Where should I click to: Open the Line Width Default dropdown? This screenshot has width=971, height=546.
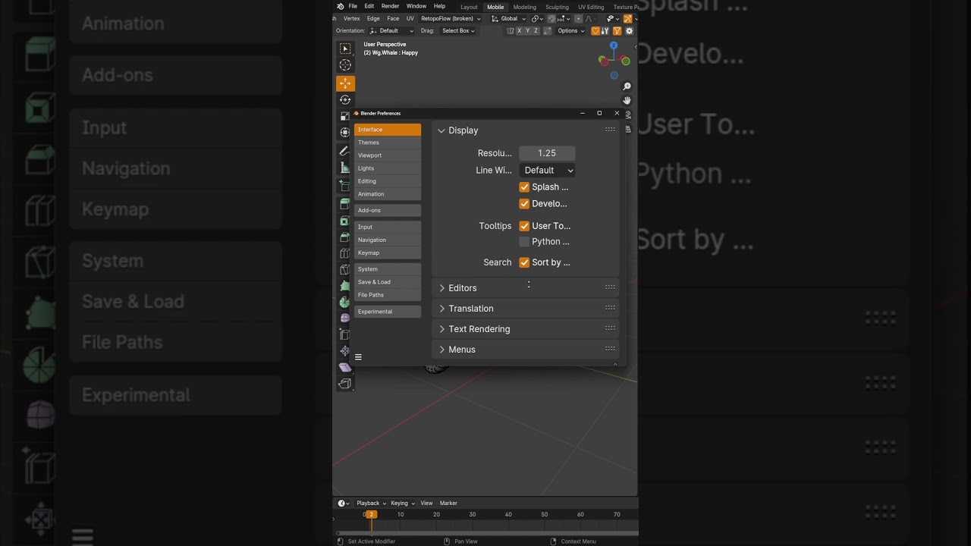pos(547,170)
